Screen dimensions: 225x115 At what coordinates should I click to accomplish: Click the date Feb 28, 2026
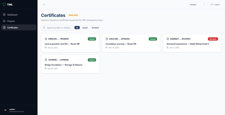point(52,69)
